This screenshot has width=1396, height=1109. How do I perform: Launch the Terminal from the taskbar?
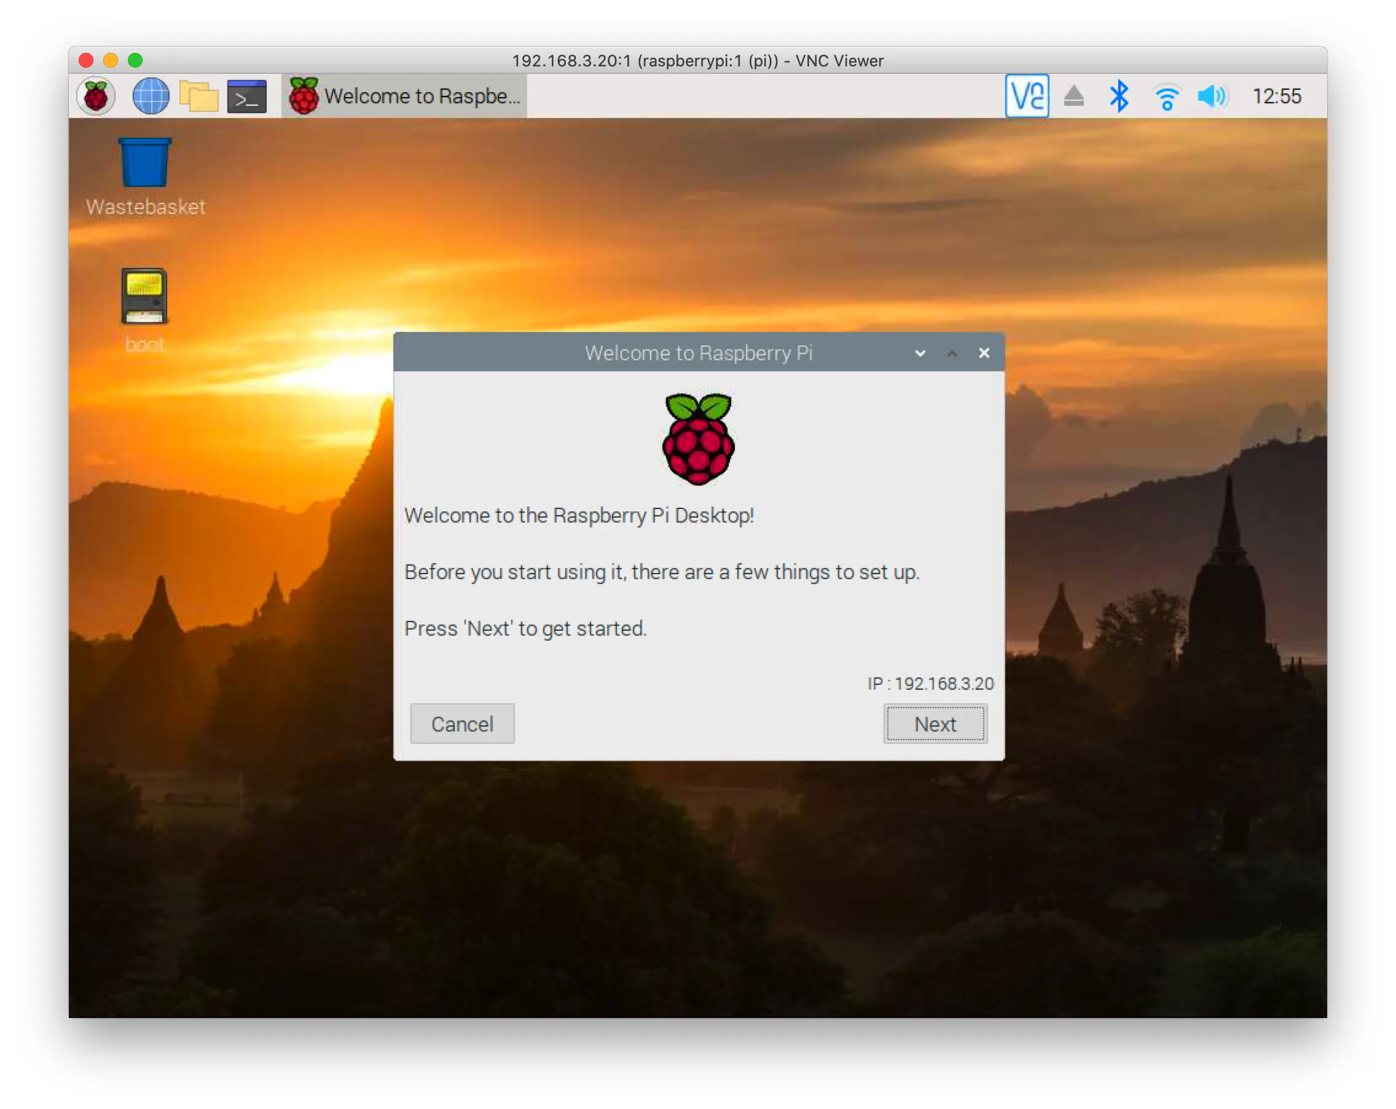tap(246, 97)
